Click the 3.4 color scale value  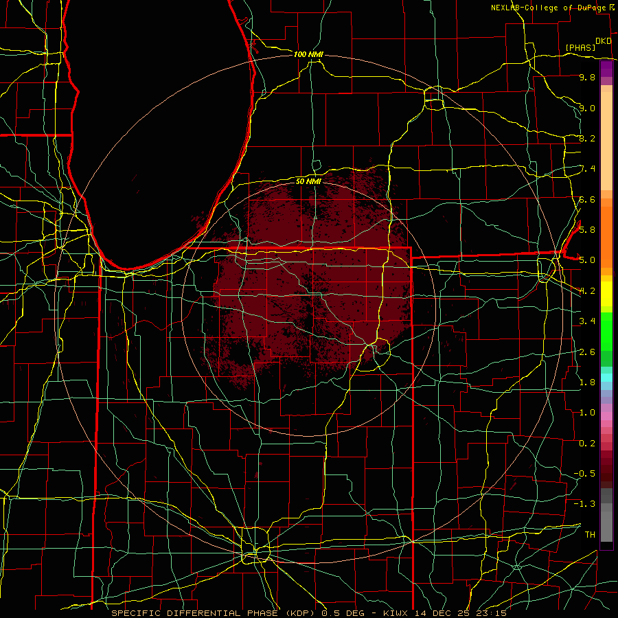tap(587, 321)
